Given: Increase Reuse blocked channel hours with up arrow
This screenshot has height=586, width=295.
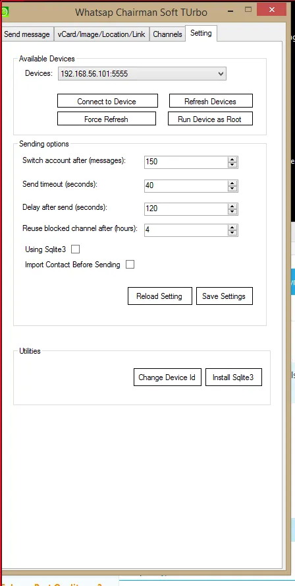Looking at the screenshot, I should [232, 227].
